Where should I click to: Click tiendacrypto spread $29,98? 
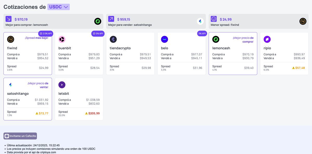[x=146, y=68]
